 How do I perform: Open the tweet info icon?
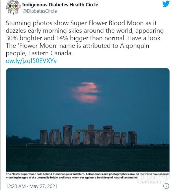[166, 186]
